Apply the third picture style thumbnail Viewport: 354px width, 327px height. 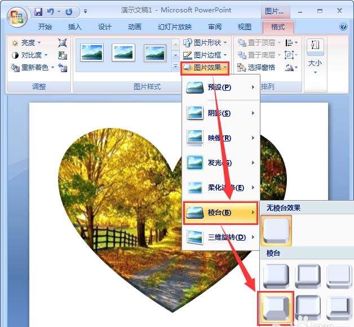coord(155,53)
